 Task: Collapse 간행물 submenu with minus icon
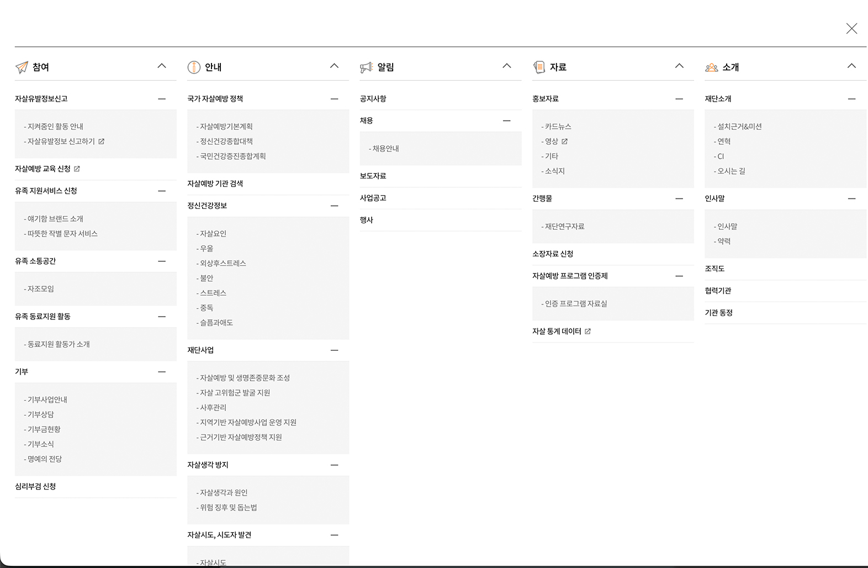point(679,198)
